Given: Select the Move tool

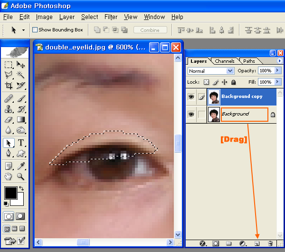Looking at the screenshot, I should click(20, 64).
